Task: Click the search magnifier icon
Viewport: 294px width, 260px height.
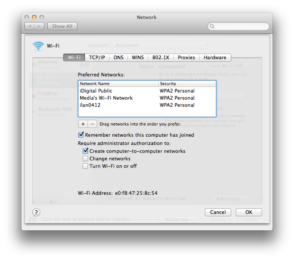Action: tap(212, 26)
